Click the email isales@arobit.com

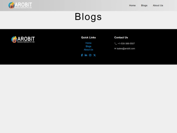126,49
